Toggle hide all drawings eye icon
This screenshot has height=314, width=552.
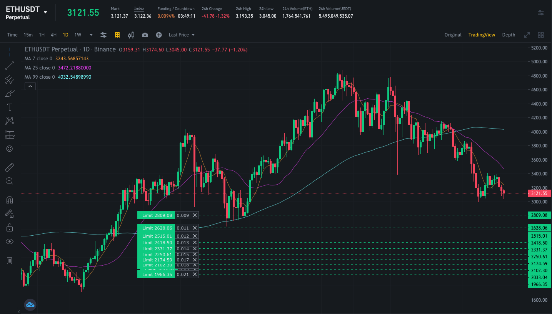coord(10,241)
